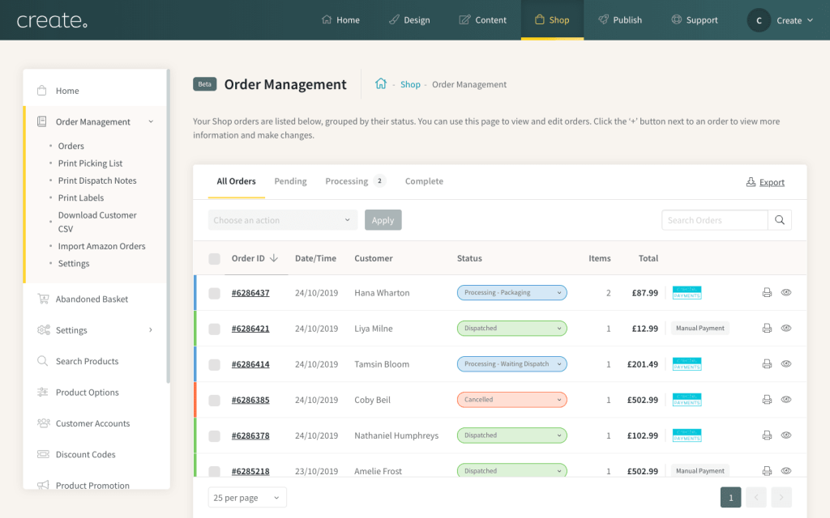Open Abandoned Basket from the sidebar
Screen dimensions: 830x518
point(92,299)
